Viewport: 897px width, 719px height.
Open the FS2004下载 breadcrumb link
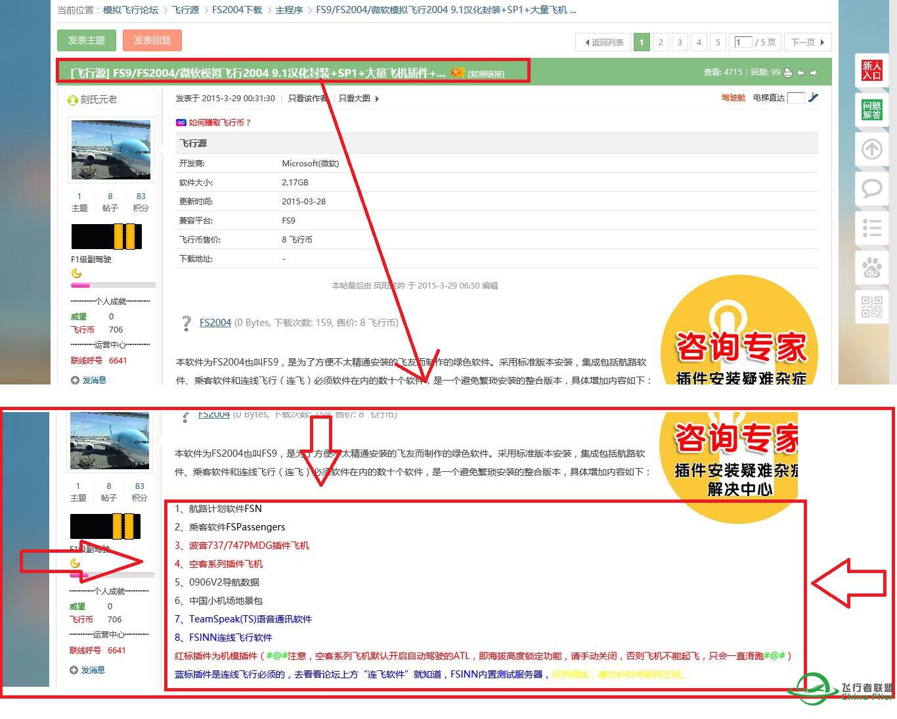click(237, 10)
